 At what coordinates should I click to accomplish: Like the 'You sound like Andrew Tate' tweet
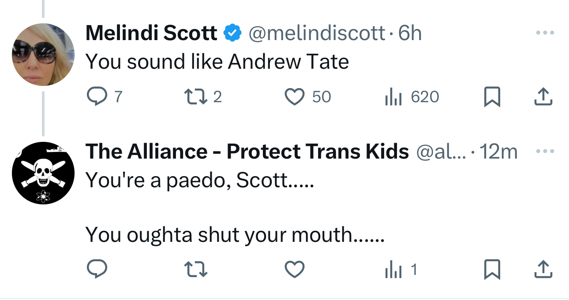294,97
